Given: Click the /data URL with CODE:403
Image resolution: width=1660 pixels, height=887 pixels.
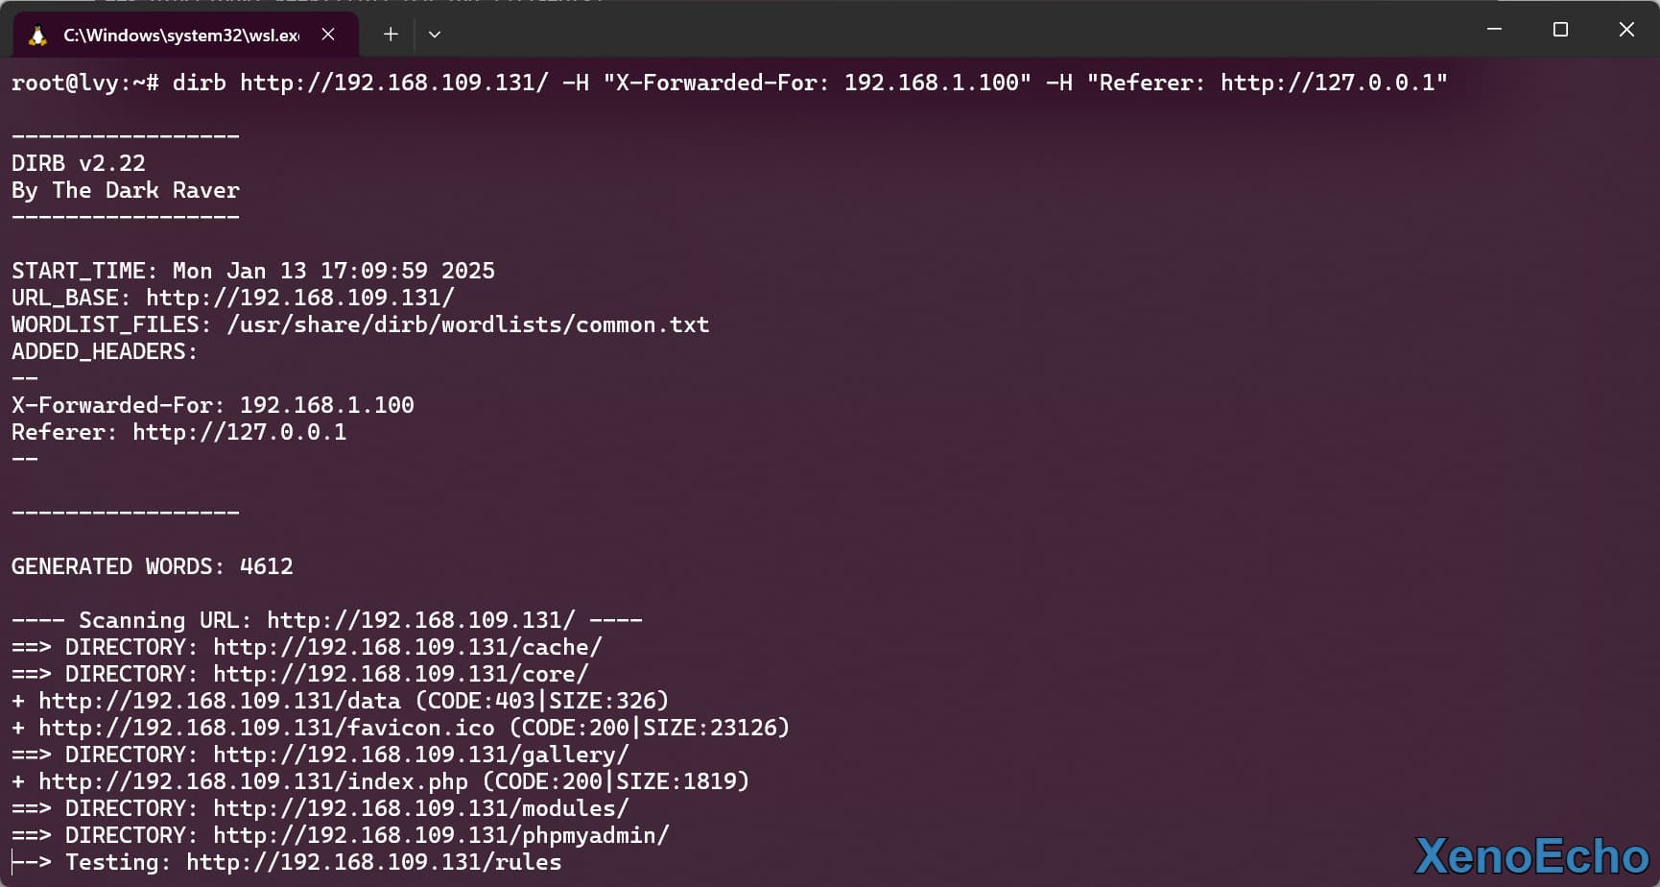Looking at the screenshot, I should (x=219, y=701).
